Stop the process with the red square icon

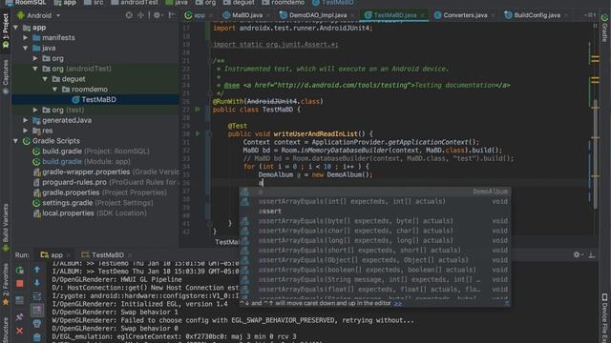click(19, 284)
